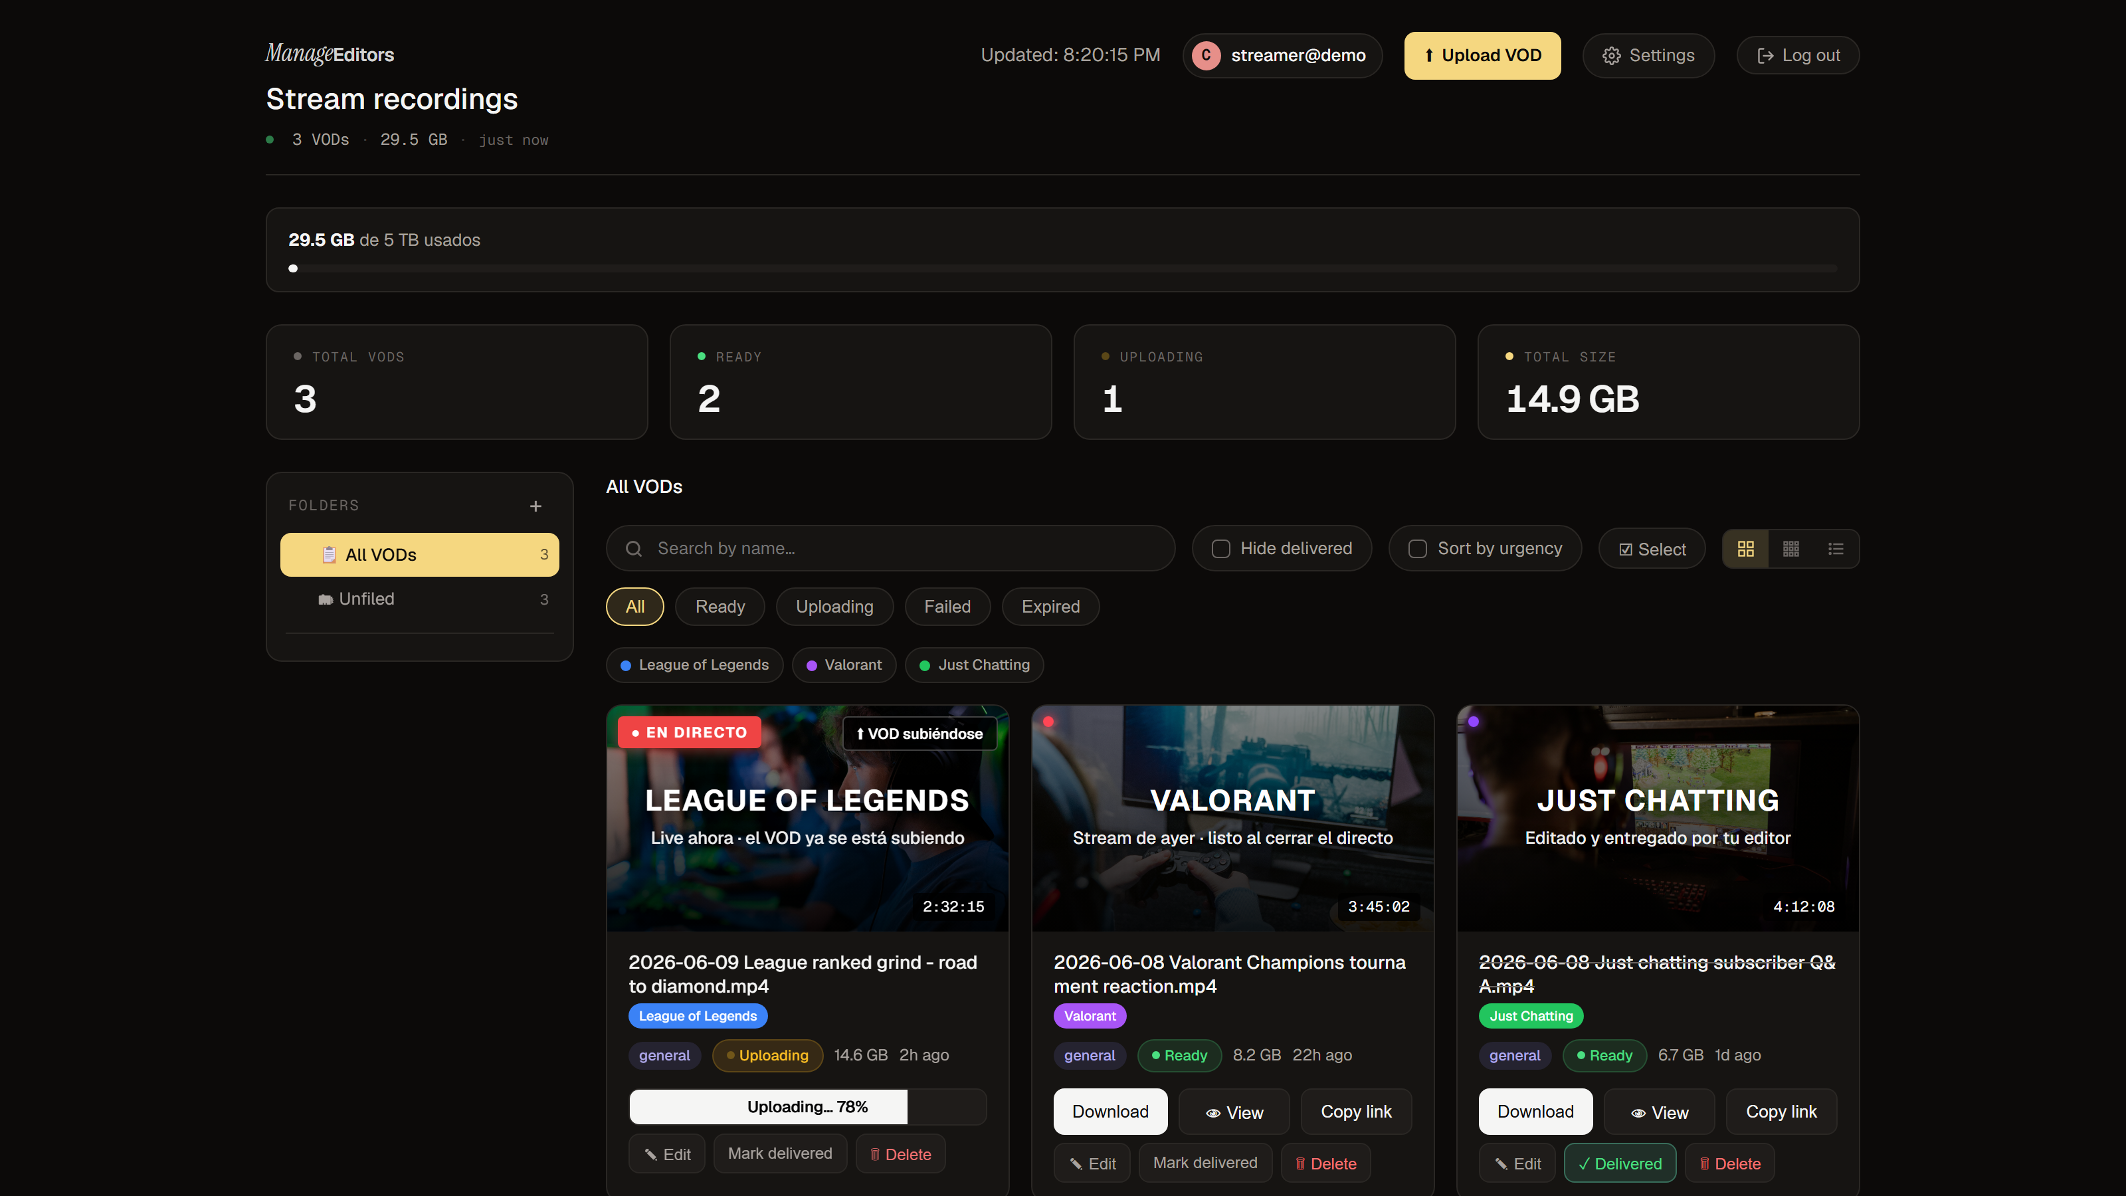Image resolution: width=2126 pixels, height=1196 pixels.
Task: Click the blue League of Legends card tag
Action: click(698, 1016)
